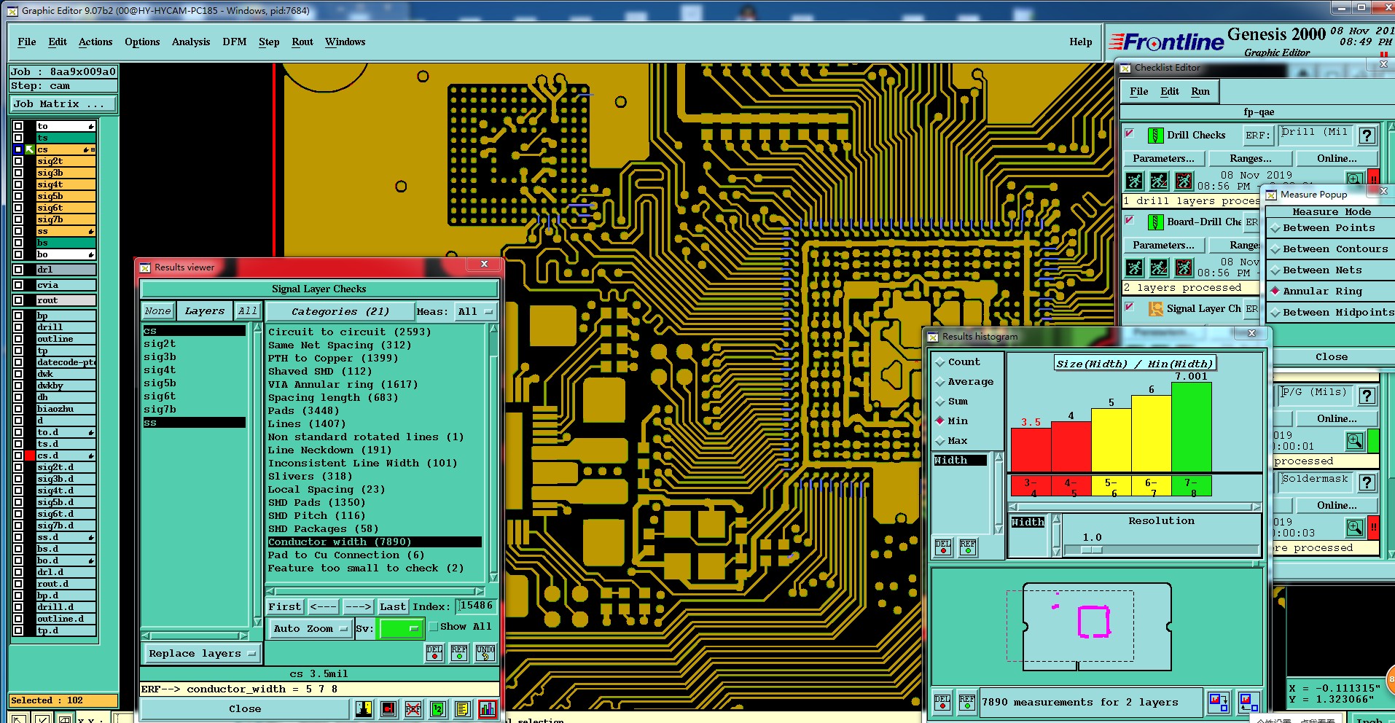The height and width of the screenshot is (723, 1395).
Task: Click the right histogram-to-layer export icon
Action: pyautogui.click(x=1249, y=702)
